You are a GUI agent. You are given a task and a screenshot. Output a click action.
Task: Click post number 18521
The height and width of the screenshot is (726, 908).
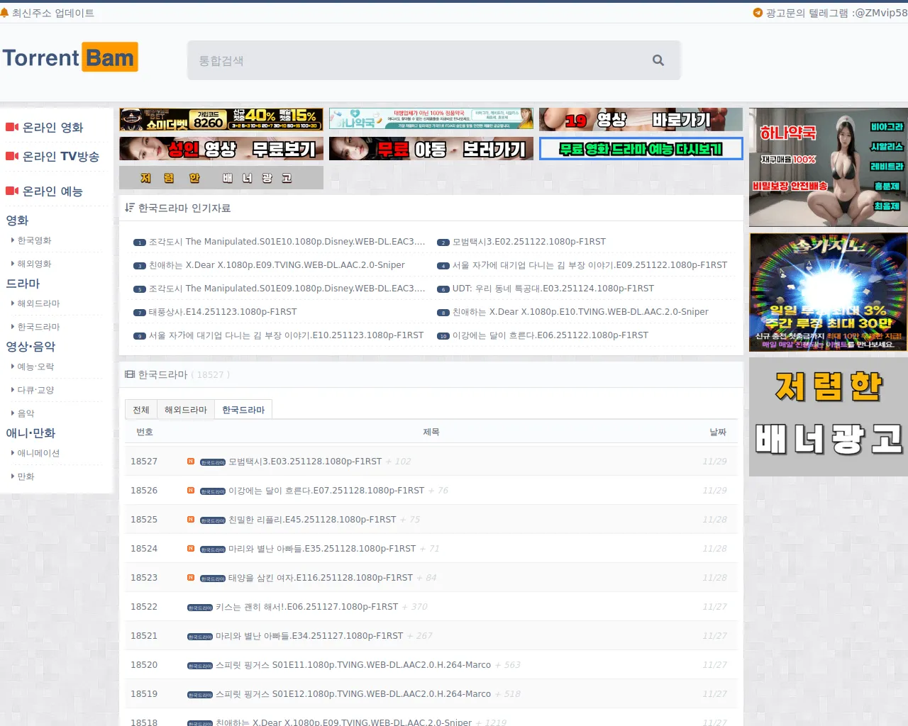pos(144,636)
